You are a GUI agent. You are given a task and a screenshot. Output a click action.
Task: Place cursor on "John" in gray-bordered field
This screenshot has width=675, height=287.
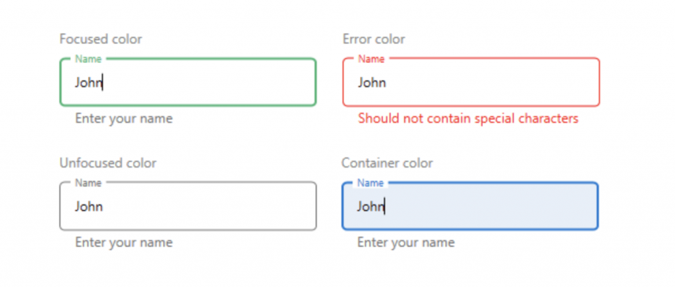(88, 207)
